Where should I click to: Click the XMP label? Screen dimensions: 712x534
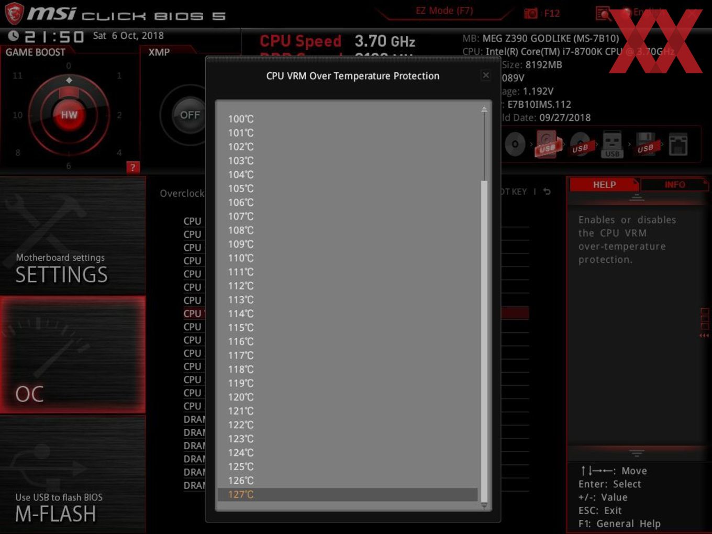pos(159,52)
